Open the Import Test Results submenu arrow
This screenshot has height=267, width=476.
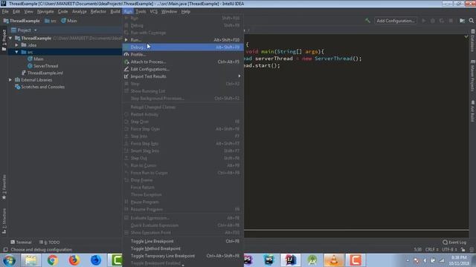(x=239, y=76)
